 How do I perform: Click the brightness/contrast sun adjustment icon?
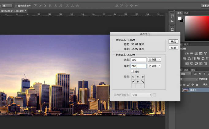pyautogui.click(x=187, y=53)
